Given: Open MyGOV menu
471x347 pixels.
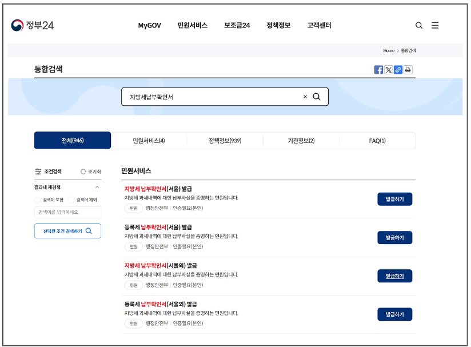Looking at the screenshot, I should coord(150,26).
